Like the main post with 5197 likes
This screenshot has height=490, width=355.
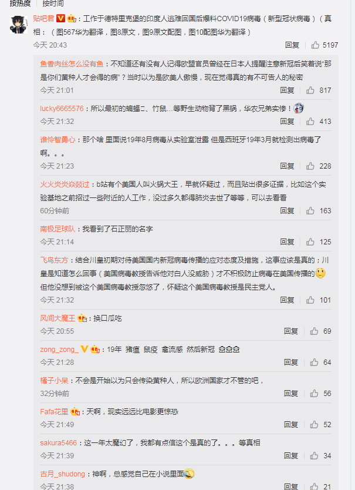click(x=315, y=45)
